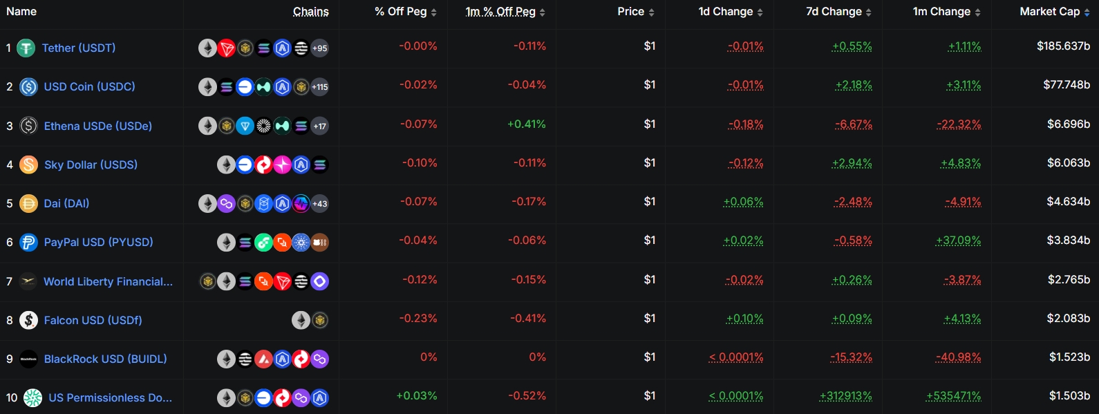The image size is (1099, 414).
Task: Click the PayPal USD logo icon
Action: pyautogui.click(x=28, y=243)
